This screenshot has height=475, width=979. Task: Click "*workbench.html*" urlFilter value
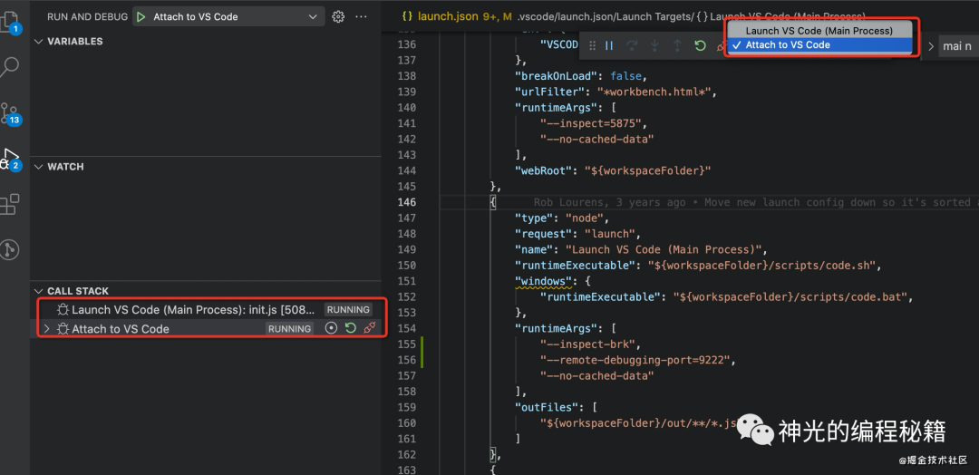click(653, 92)
